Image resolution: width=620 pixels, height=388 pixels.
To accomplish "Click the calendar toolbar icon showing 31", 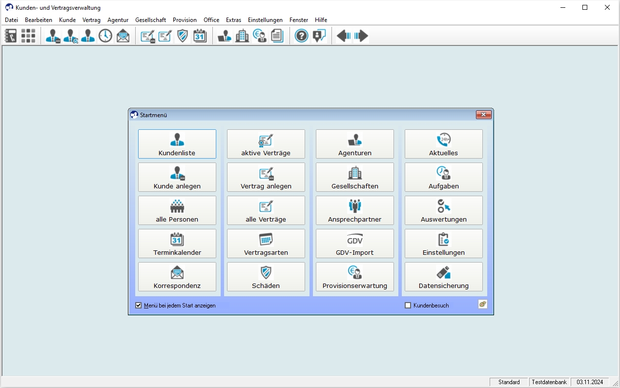I will [x=200, y=36].
